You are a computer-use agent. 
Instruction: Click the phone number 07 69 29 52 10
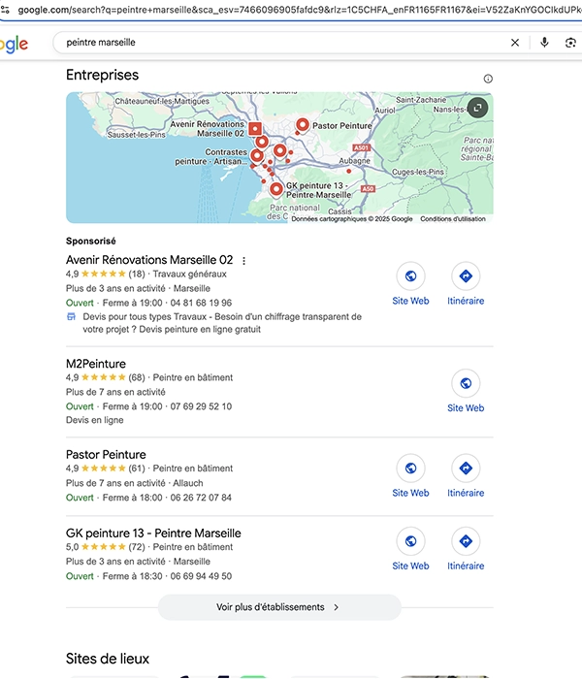[x=201, y=406]
